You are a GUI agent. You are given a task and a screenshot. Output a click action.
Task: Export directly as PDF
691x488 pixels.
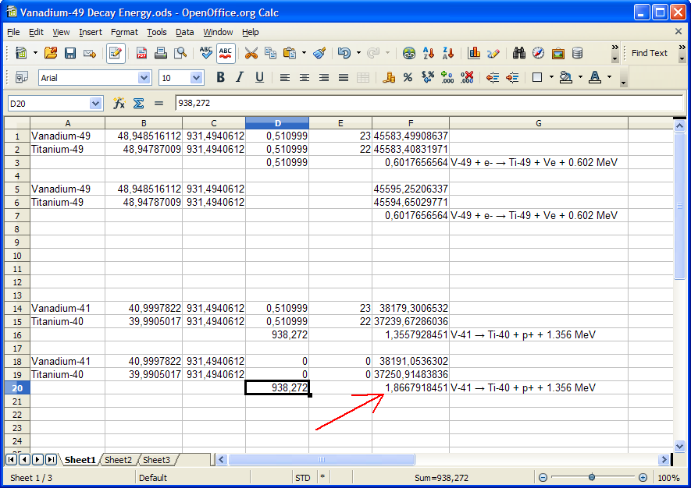[x=141, y=53]
